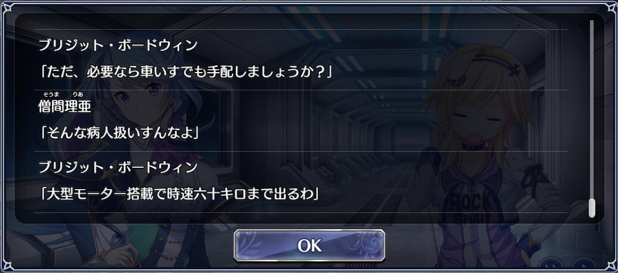Select the line 「そんな病人扱いすんなよ」

119,133
